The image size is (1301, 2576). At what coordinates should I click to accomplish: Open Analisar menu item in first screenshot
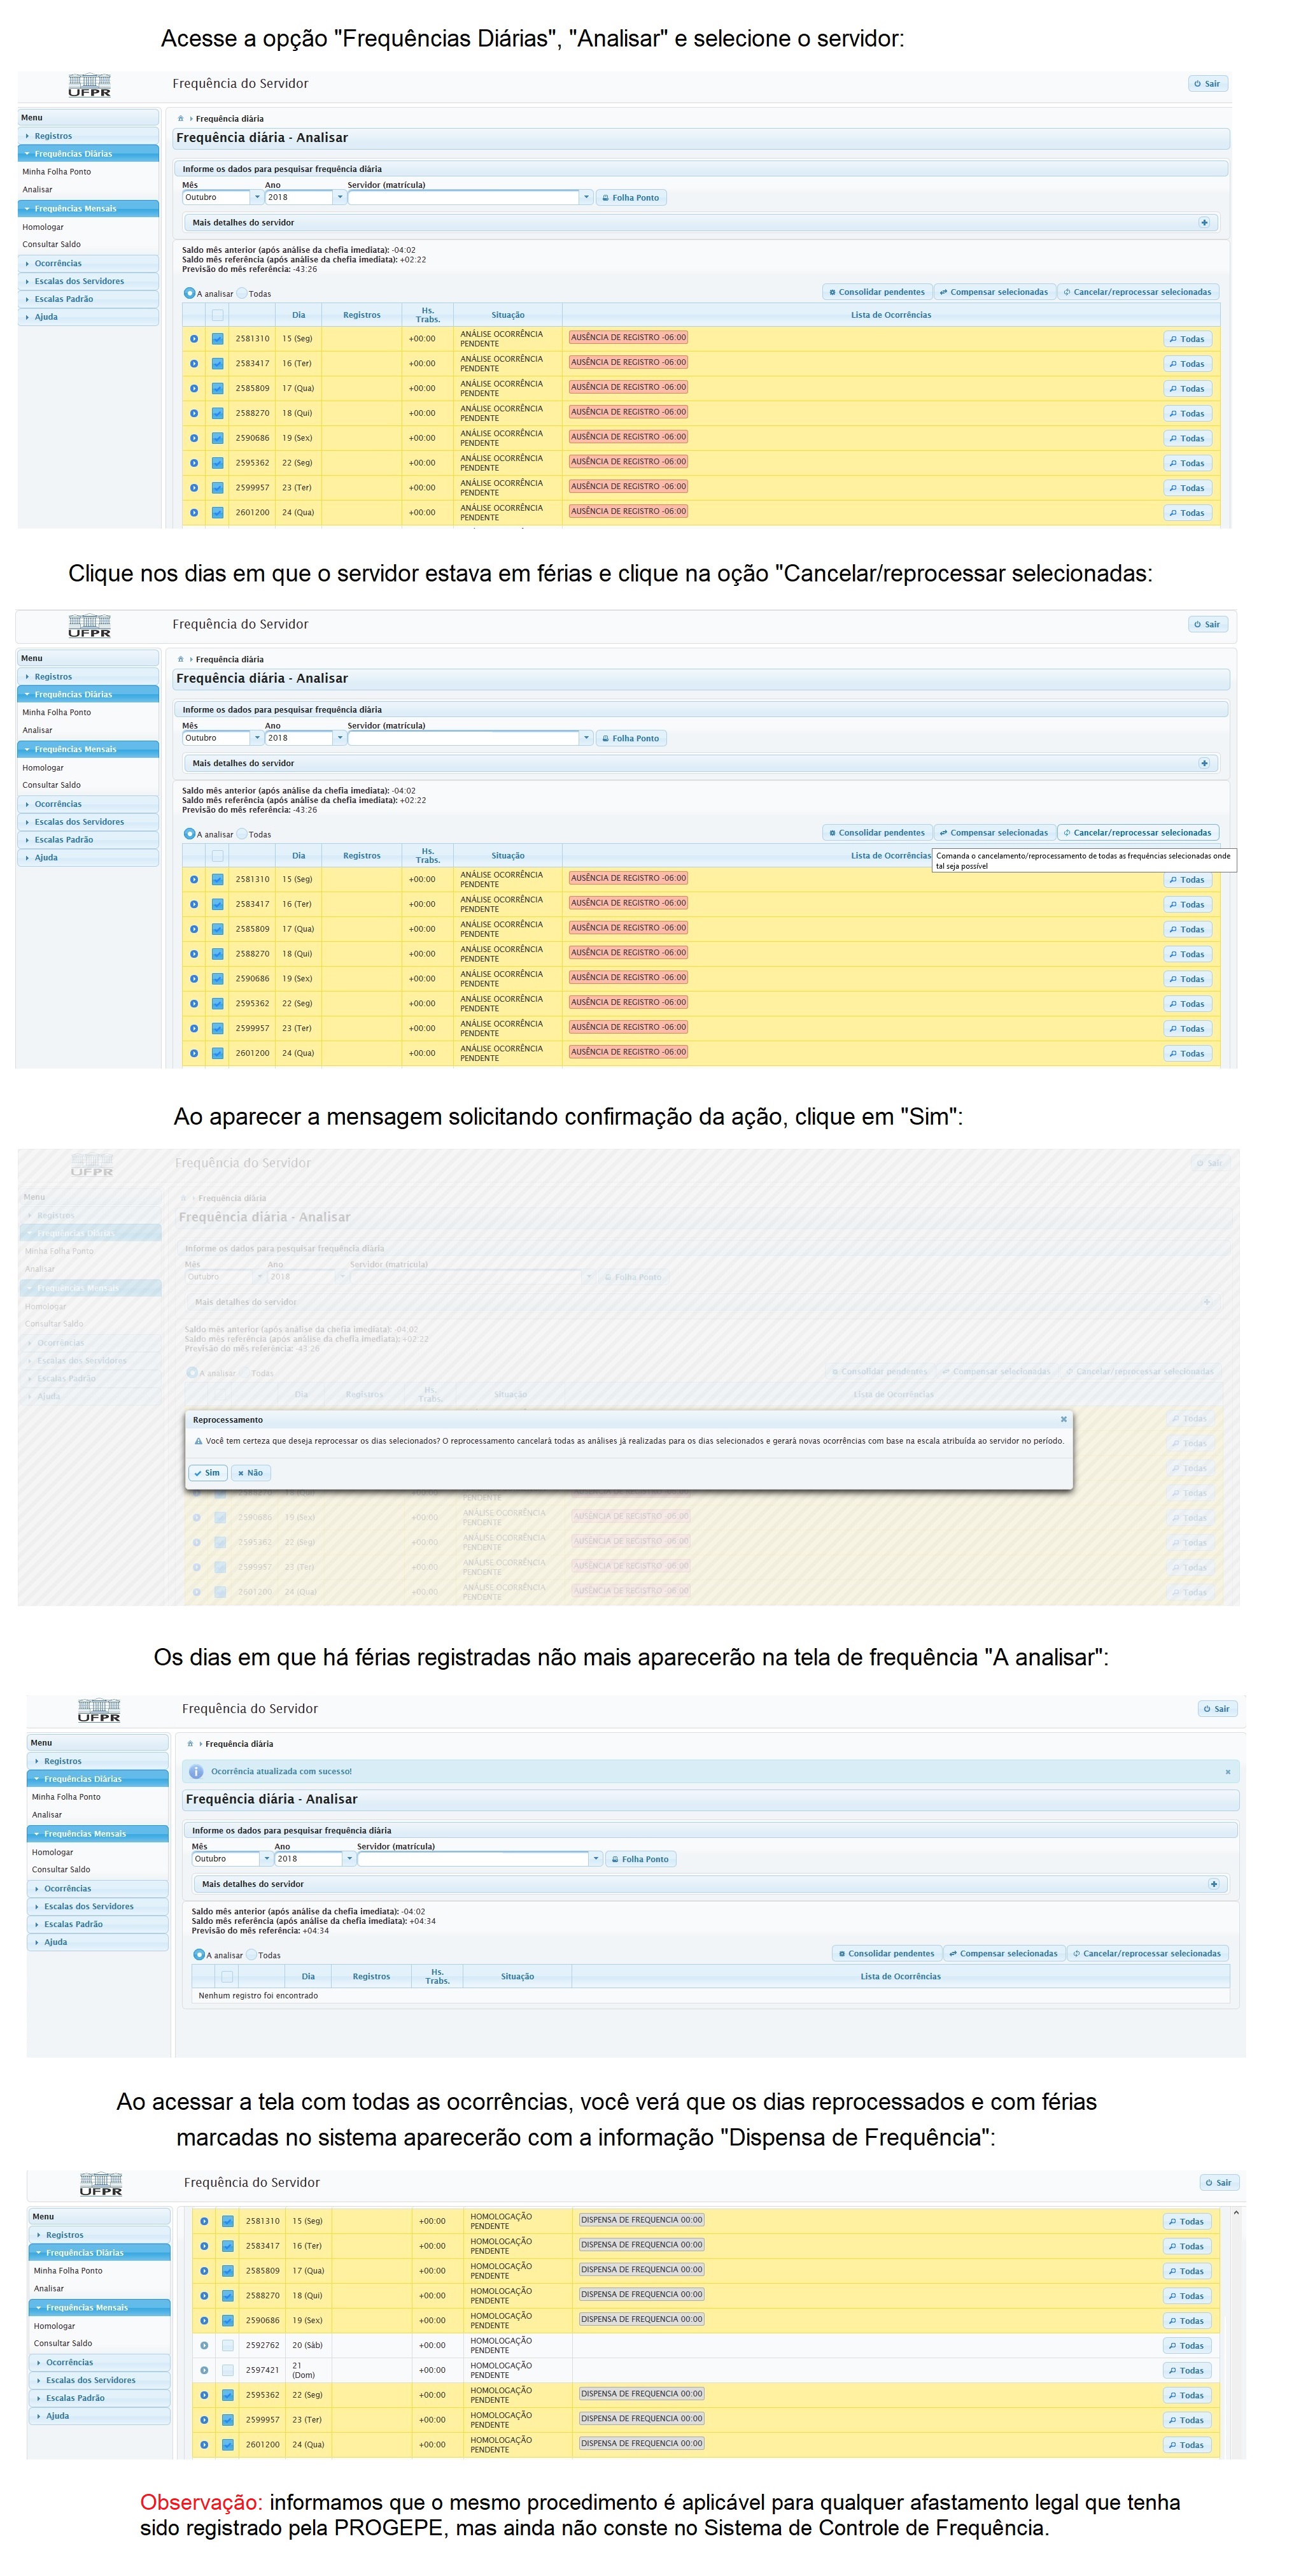click(x=38, y=189)
